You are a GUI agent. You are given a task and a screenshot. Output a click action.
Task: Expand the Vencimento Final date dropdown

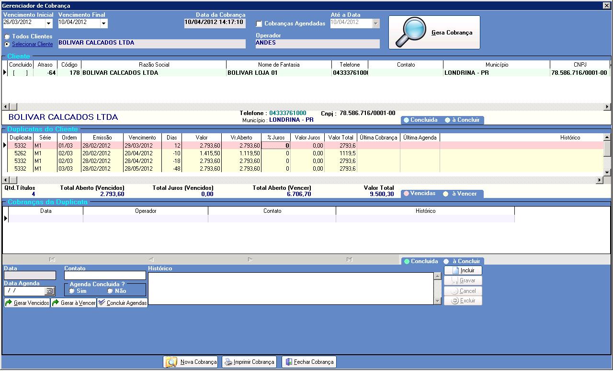click(x=104, y=23)
